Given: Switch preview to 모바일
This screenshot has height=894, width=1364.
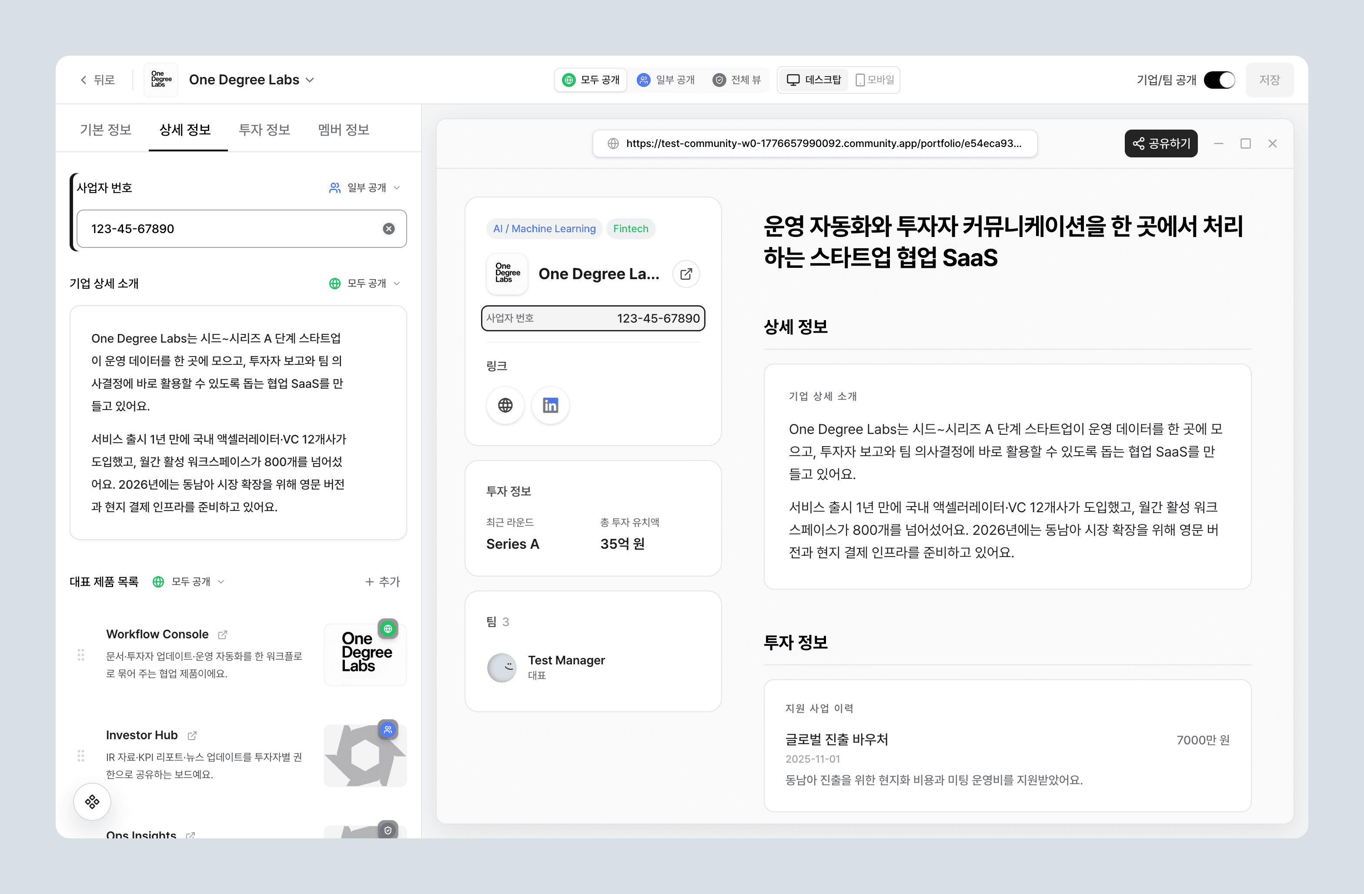Looking at the screenshot, I should pos(874,80).
